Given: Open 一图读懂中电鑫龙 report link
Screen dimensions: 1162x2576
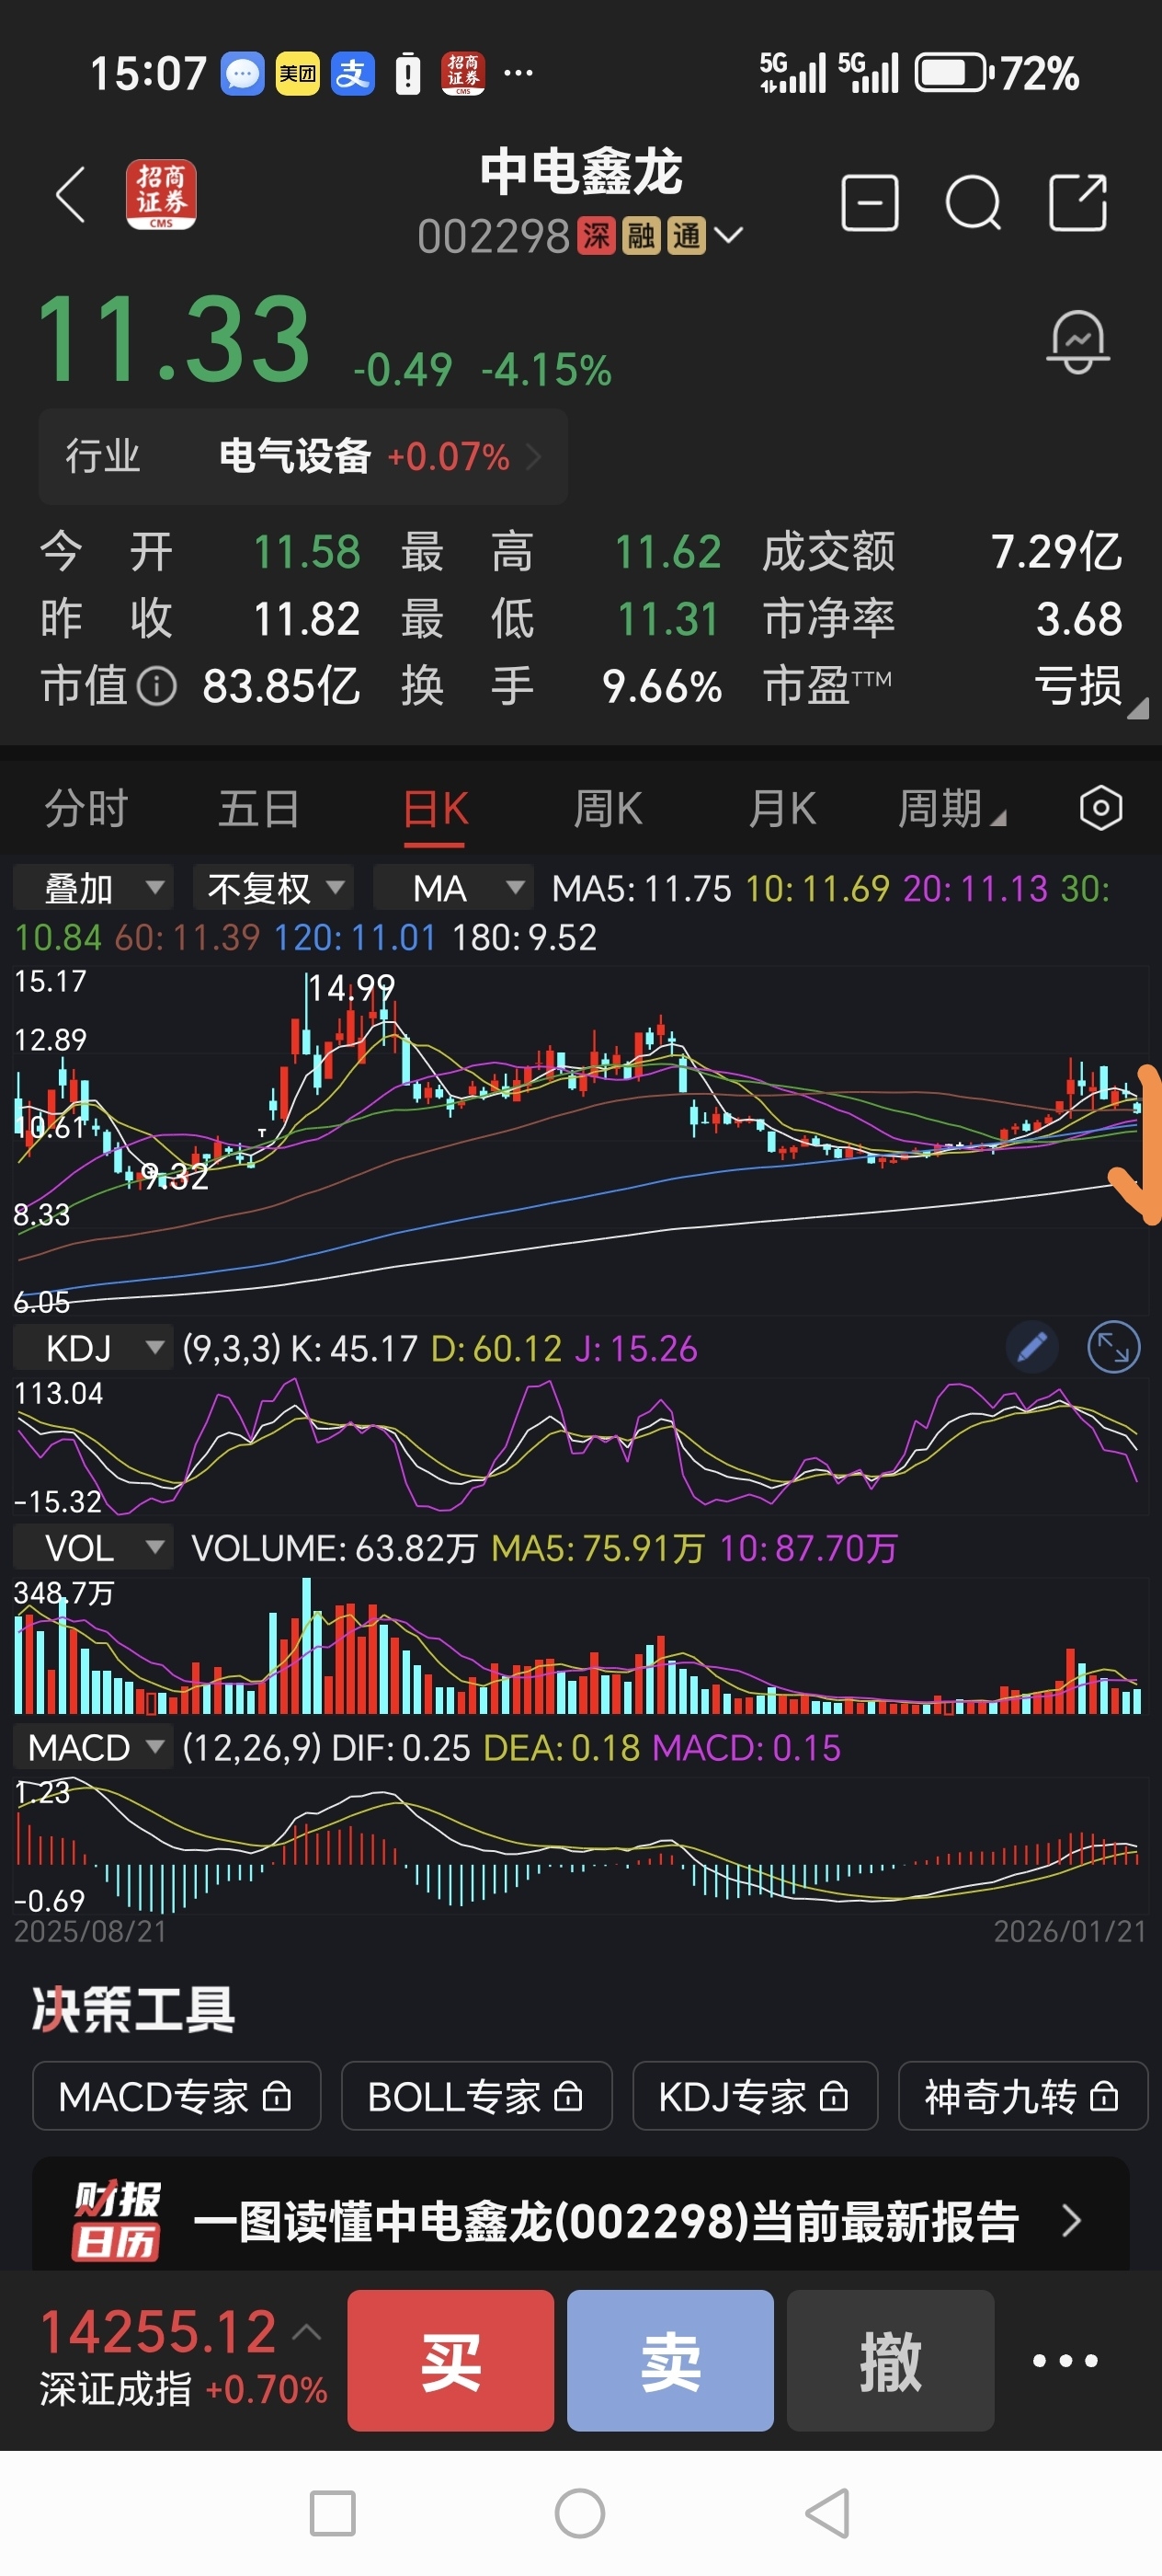Looking at the screenshot, I should coord(580,2220).
